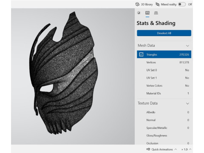Click the Vertices count 811,578

click(x=184, y=62)
